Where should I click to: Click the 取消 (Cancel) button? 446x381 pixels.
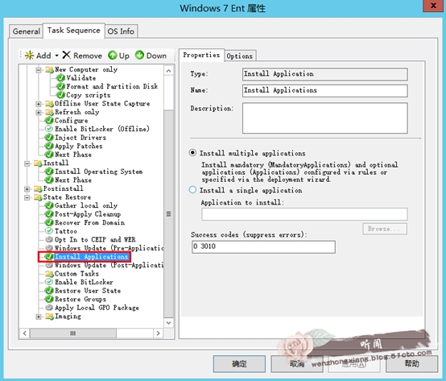point(297,363)
